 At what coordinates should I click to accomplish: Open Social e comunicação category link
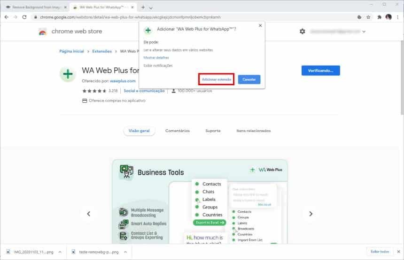click(144, 91)
